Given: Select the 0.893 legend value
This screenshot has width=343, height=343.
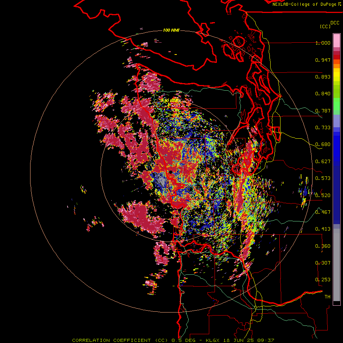Looking at the screenshot, I should (323, 77).
